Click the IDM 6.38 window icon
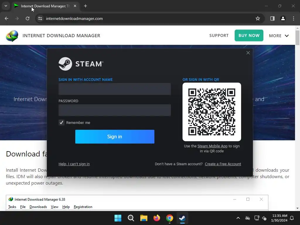300x225 pixels. pos(11,199)
